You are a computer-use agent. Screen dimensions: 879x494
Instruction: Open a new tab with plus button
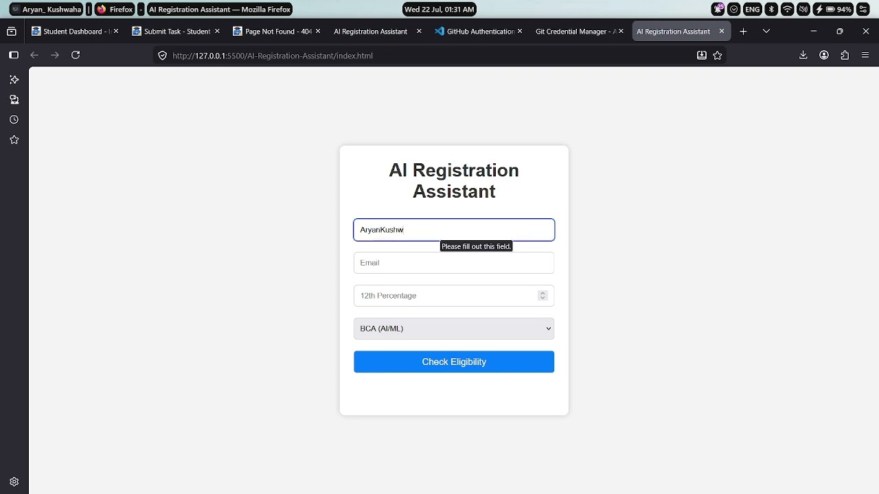(743, 32)
